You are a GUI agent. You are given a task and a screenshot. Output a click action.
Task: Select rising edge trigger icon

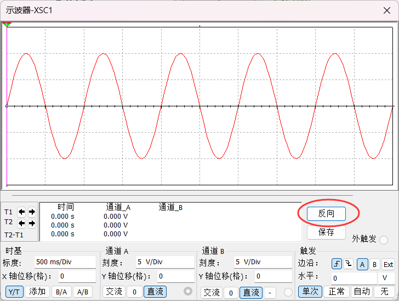pyautogui.click(x=336, y=264)
